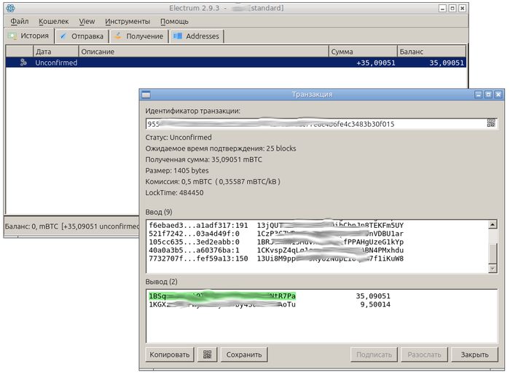Click the Комиссия: 0,5 mBTC text
This screenshot has width=510, height=377.
[178, 182]
